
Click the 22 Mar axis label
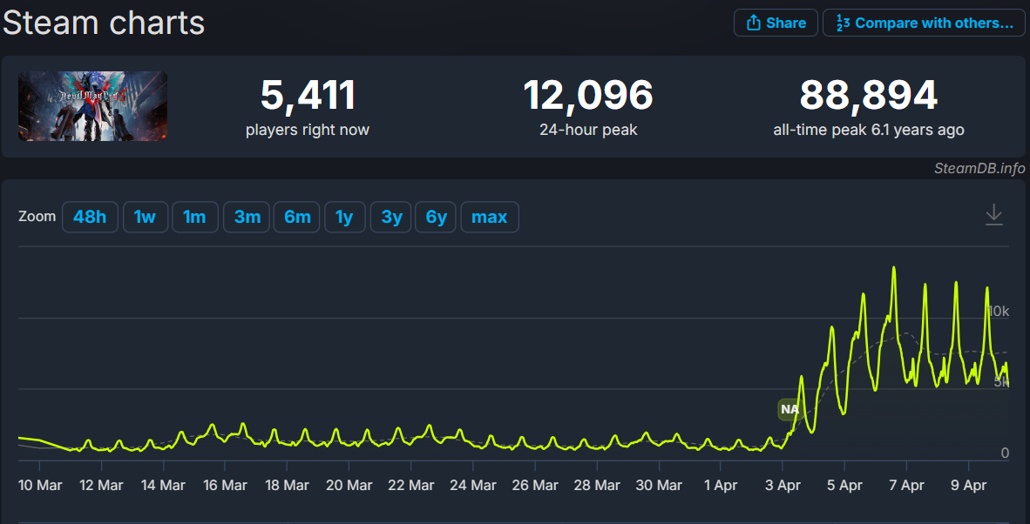click(x=411, y=486)
